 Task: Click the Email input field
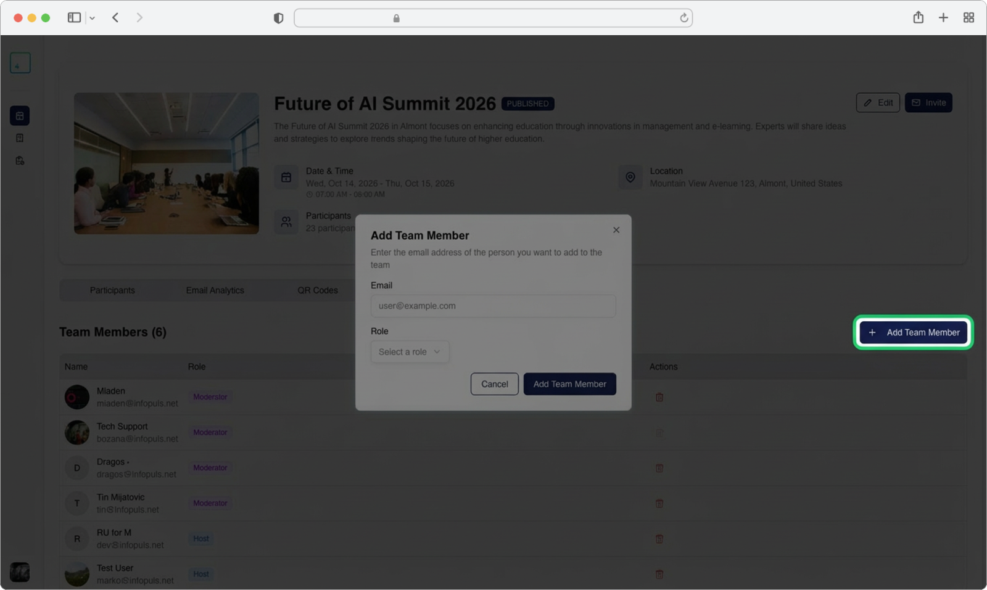pos(493,306)
